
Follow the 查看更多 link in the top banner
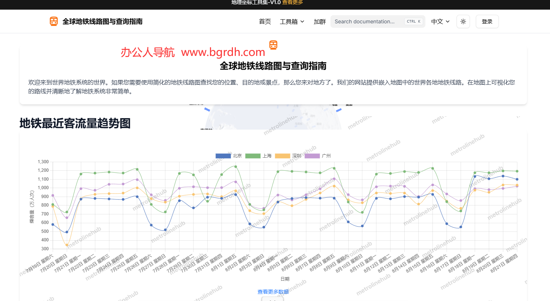tap(293, 3)
